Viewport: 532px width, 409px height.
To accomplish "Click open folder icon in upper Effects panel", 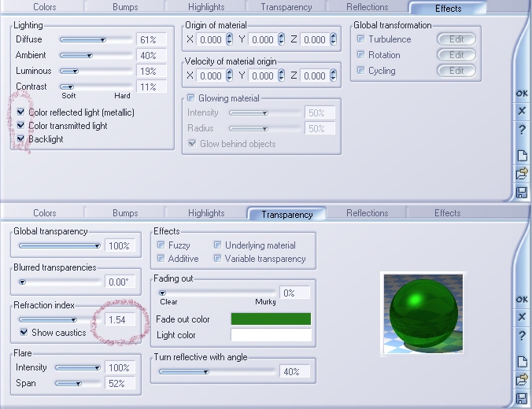I will click(x=522, y=174).
